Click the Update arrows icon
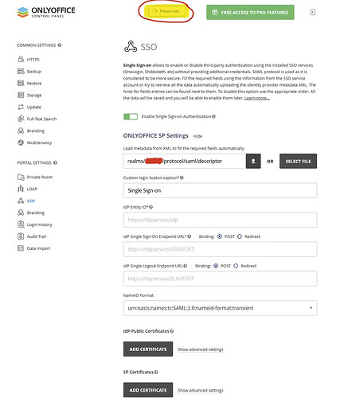Image resolution: width=348 pixels, height=398 pixels. coord(21,107)
